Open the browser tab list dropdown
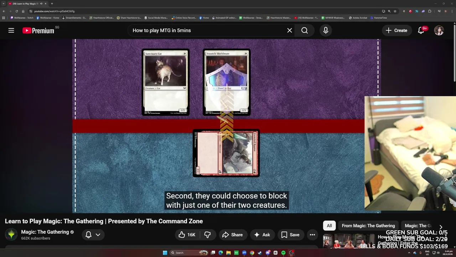This screenshot has width=456, height=257. click(4, 4)
